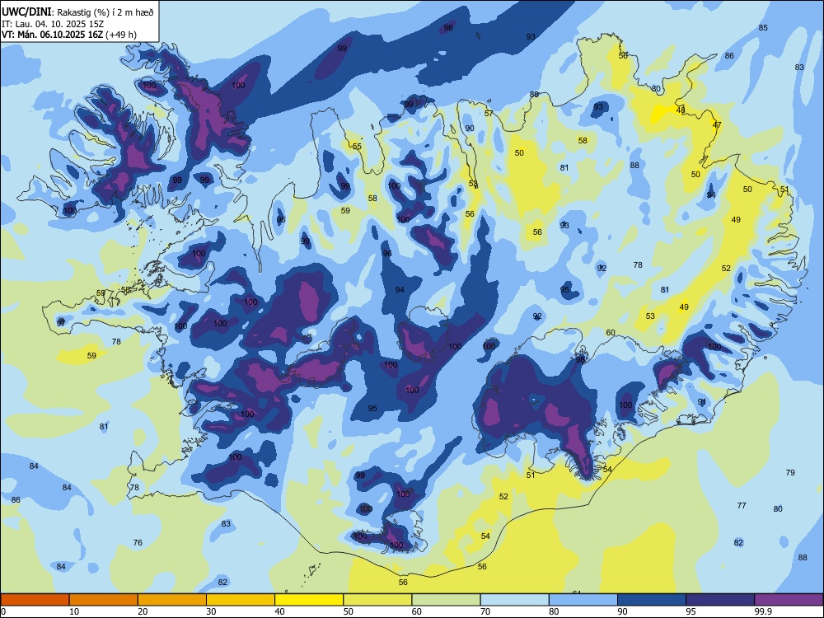Pick the light orange 20–30 legend swatch

coord(172,600)
